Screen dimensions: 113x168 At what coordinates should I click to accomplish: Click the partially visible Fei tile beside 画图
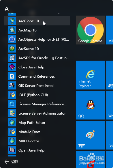(x=110, y=135)
